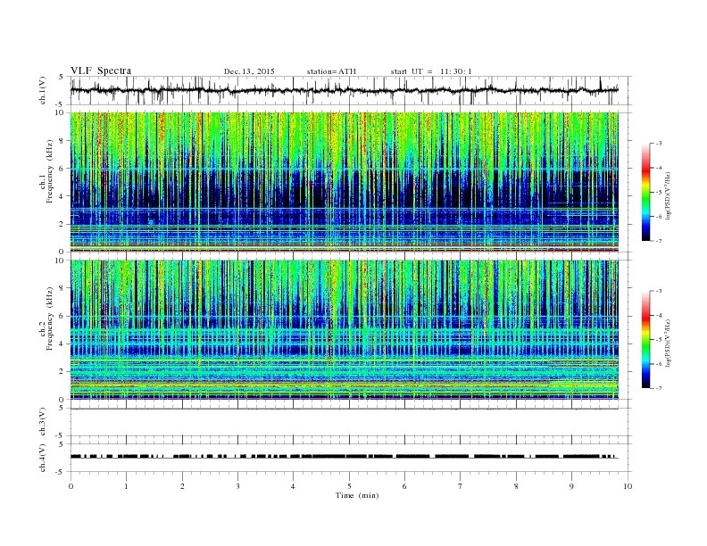Click the "Time (min)" x-axis label
This screenshot has height=546, width=707.
coord(357,495)
